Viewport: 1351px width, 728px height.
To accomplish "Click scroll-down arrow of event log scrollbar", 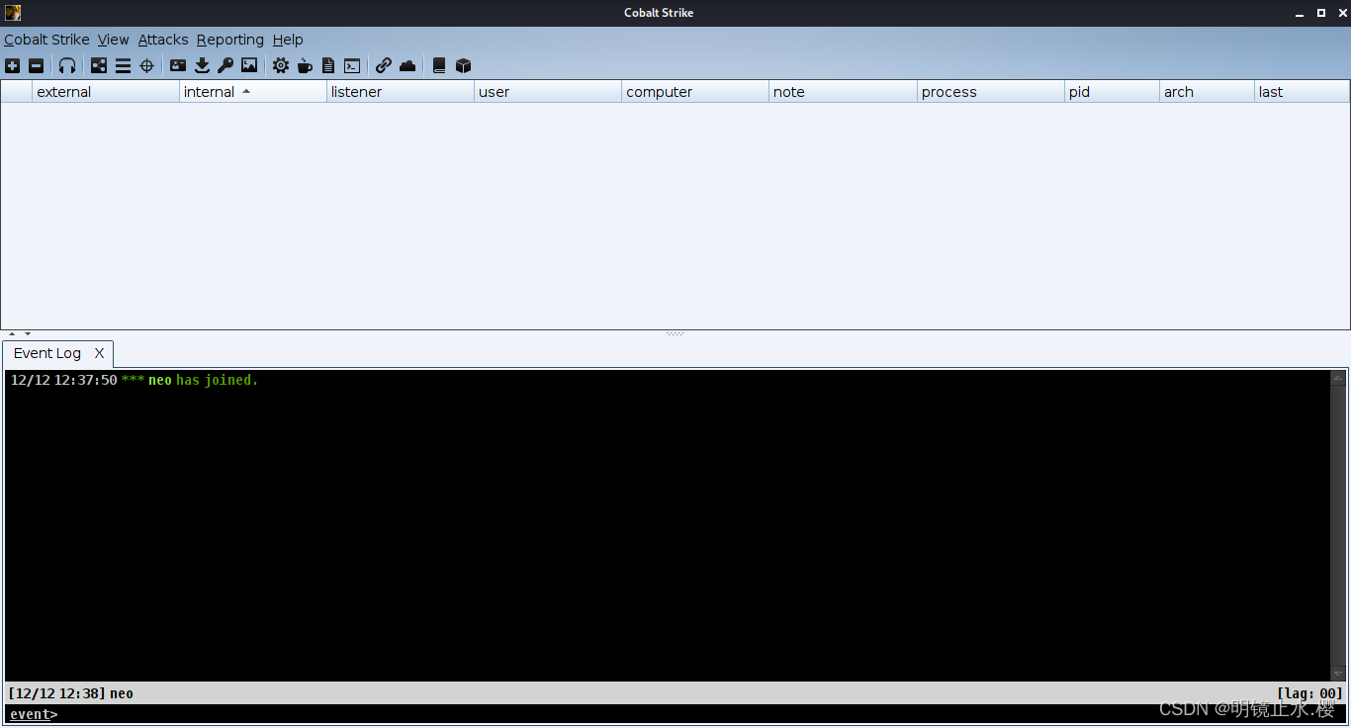I will [x=1338, y=674].
